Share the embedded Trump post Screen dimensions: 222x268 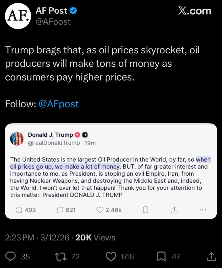pyautogui.click(x=175, y=210)
